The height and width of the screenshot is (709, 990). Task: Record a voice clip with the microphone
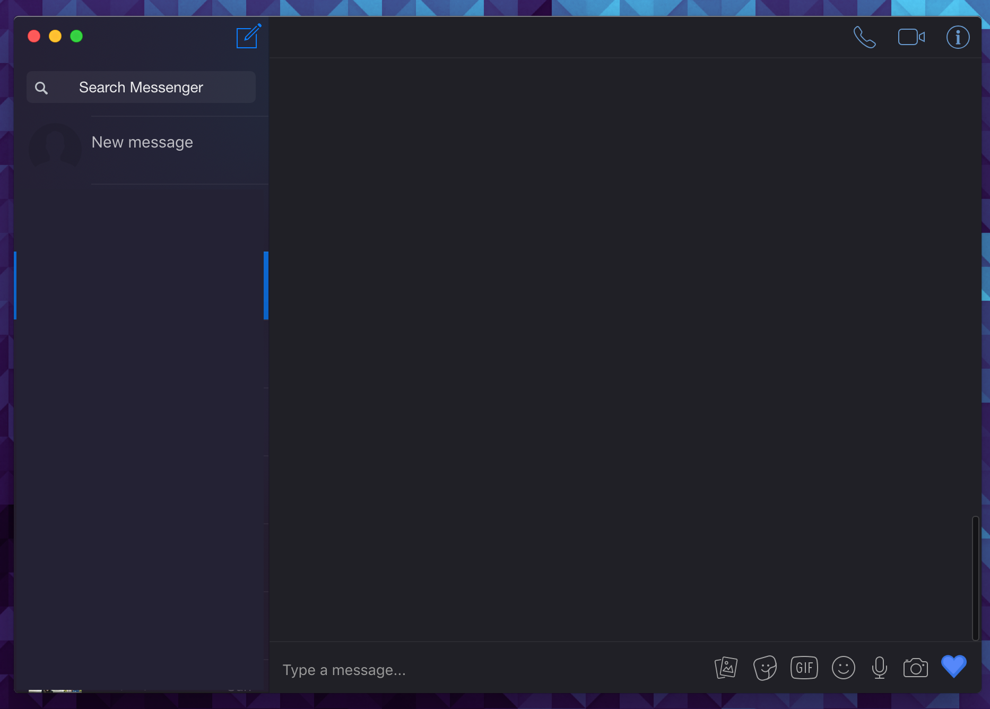[879, 668]
